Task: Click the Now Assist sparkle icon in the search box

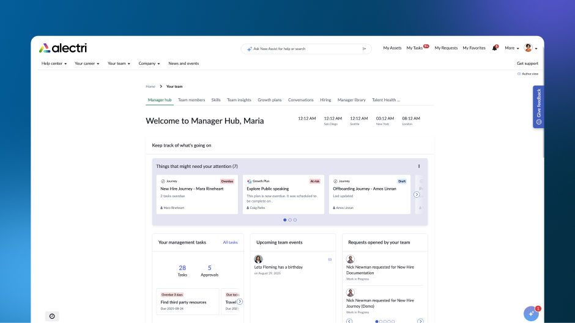Action: [250, 49]
